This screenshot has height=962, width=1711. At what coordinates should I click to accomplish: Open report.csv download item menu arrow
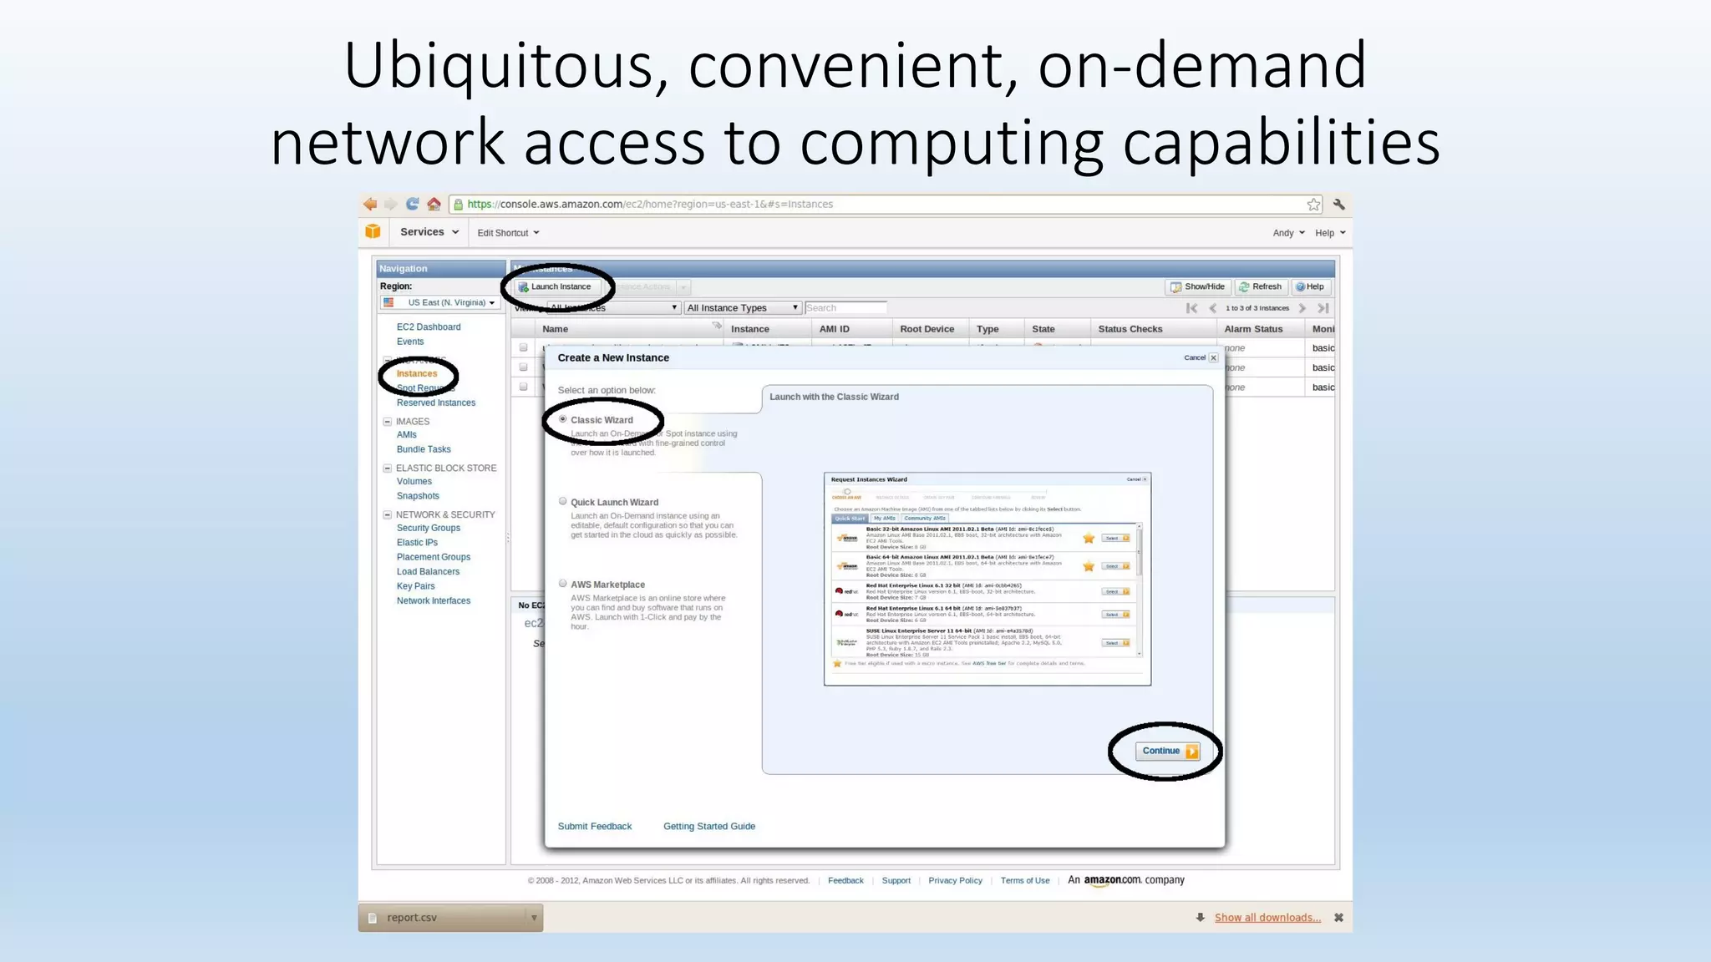(534, 918)
